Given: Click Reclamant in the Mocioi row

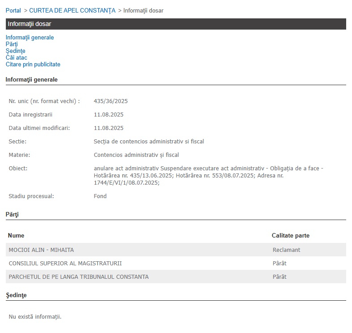Looking at the screenshot, I should coord(286,250).
